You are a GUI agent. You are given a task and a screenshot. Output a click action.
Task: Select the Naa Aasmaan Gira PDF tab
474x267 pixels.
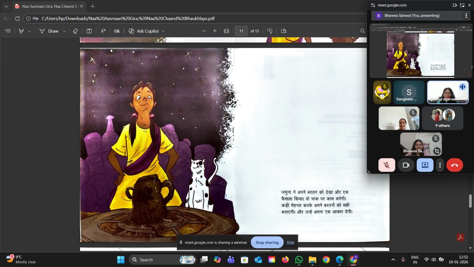click(49, 6)
